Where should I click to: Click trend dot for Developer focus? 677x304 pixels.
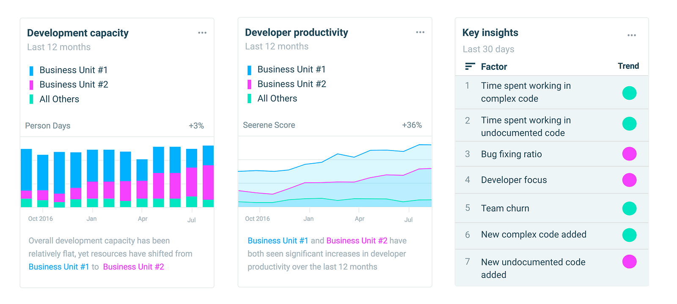point(629,180)
